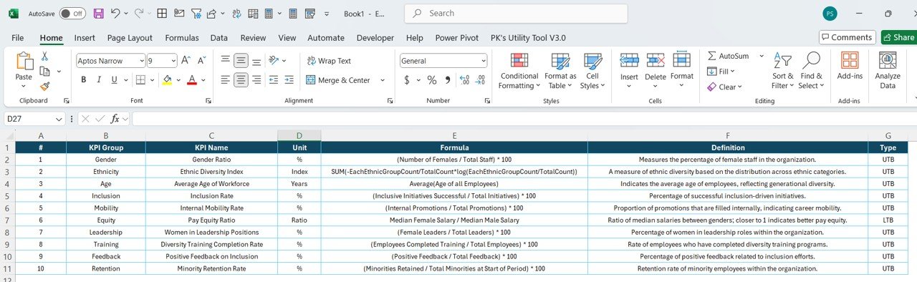The image size is (917, 282).
Task: Open the Clear dropdown
Action: tap(724, 87)
